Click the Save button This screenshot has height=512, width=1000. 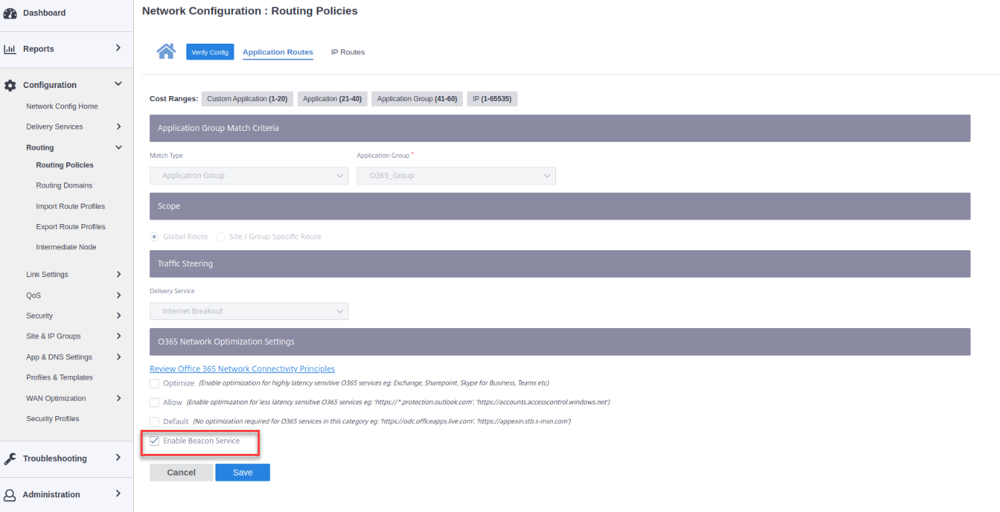242,473
